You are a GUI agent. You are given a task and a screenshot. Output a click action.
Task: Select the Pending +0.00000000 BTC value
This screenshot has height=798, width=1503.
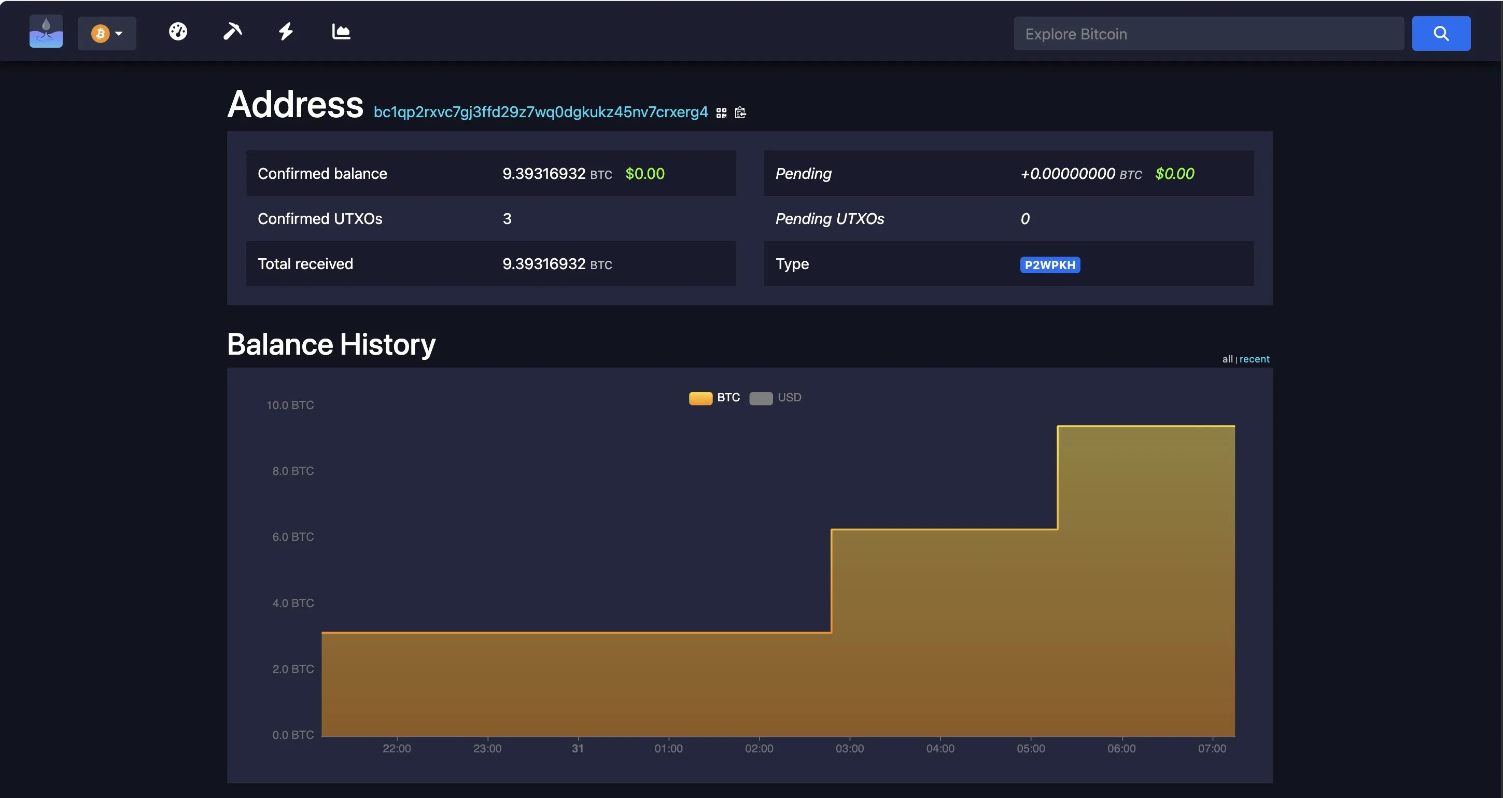tap(1081, 174)
